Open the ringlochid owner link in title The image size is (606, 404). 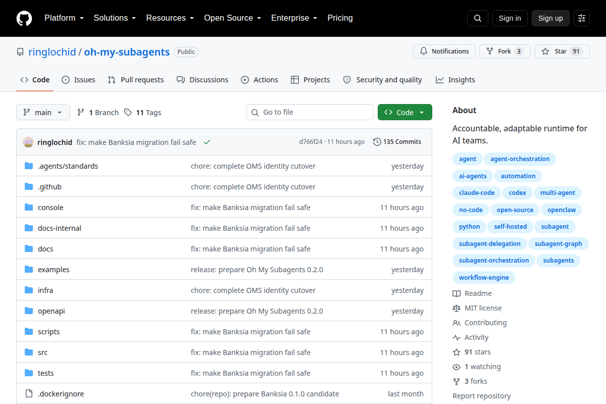[52, 52]
